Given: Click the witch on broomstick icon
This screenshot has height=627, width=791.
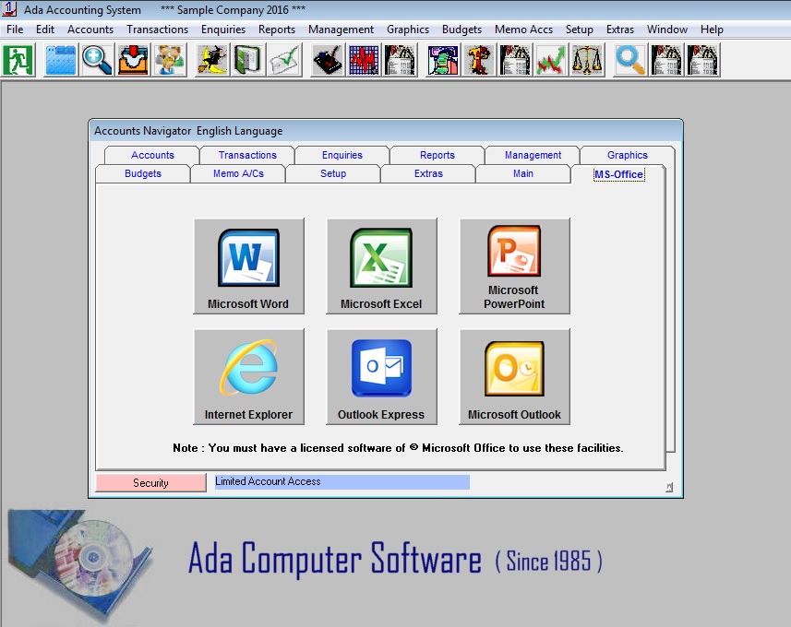Looking at the screenshot, I should tap(212, 60).
